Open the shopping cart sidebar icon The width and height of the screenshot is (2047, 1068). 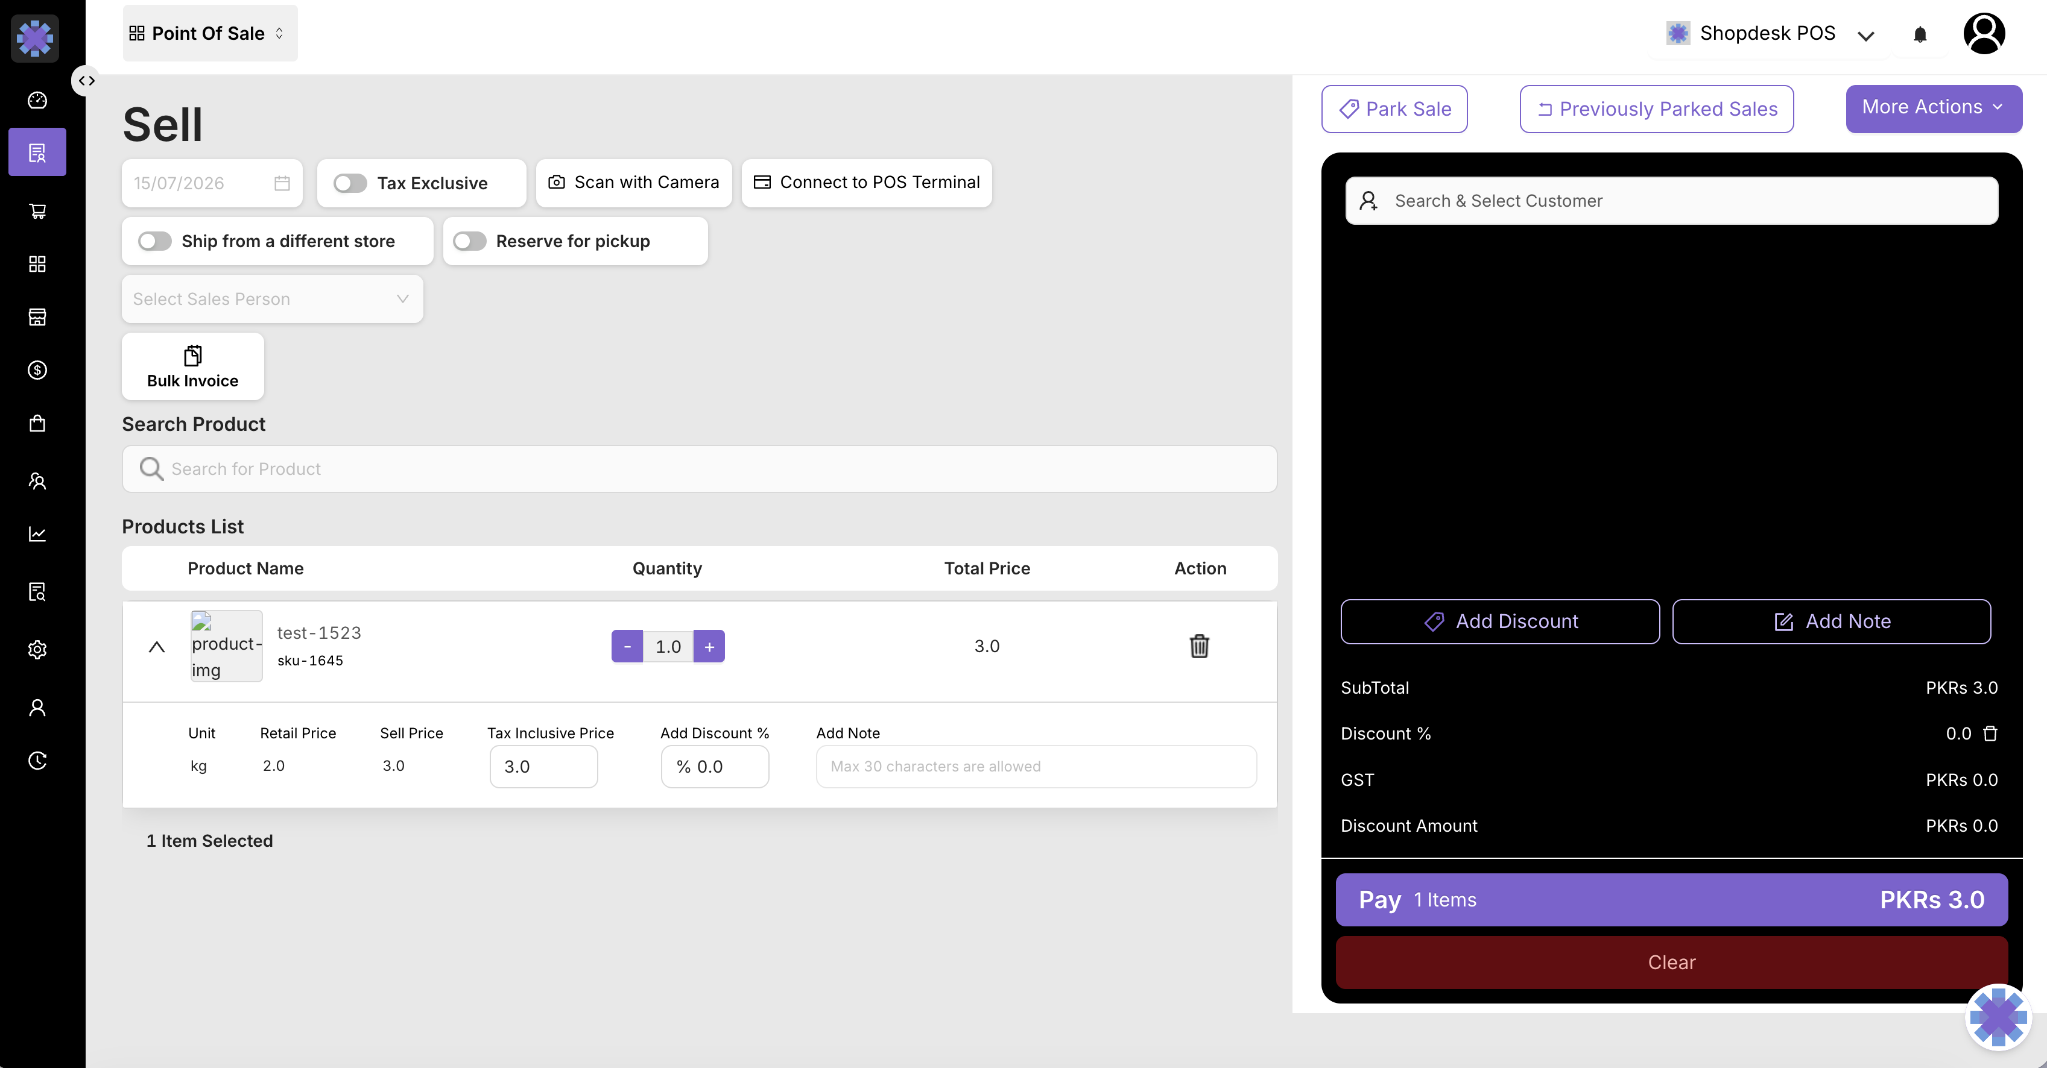[x=37, y=211]
